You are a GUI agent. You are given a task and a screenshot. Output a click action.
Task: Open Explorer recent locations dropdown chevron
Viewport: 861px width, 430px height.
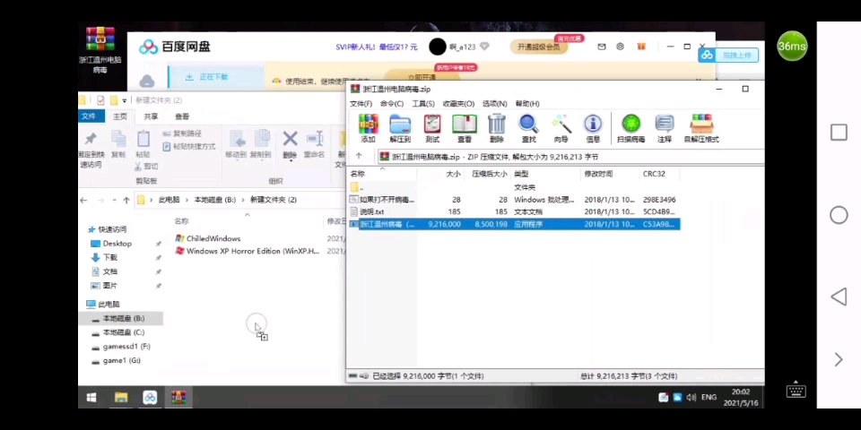point(114,200)
